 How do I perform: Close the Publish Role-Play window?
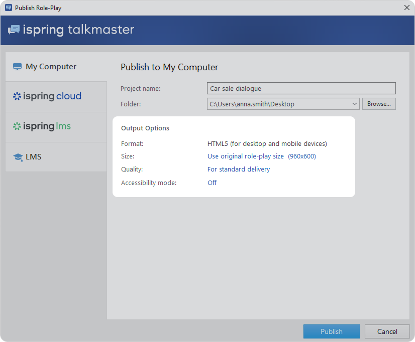pyautogui.click(x=406, y=8)
